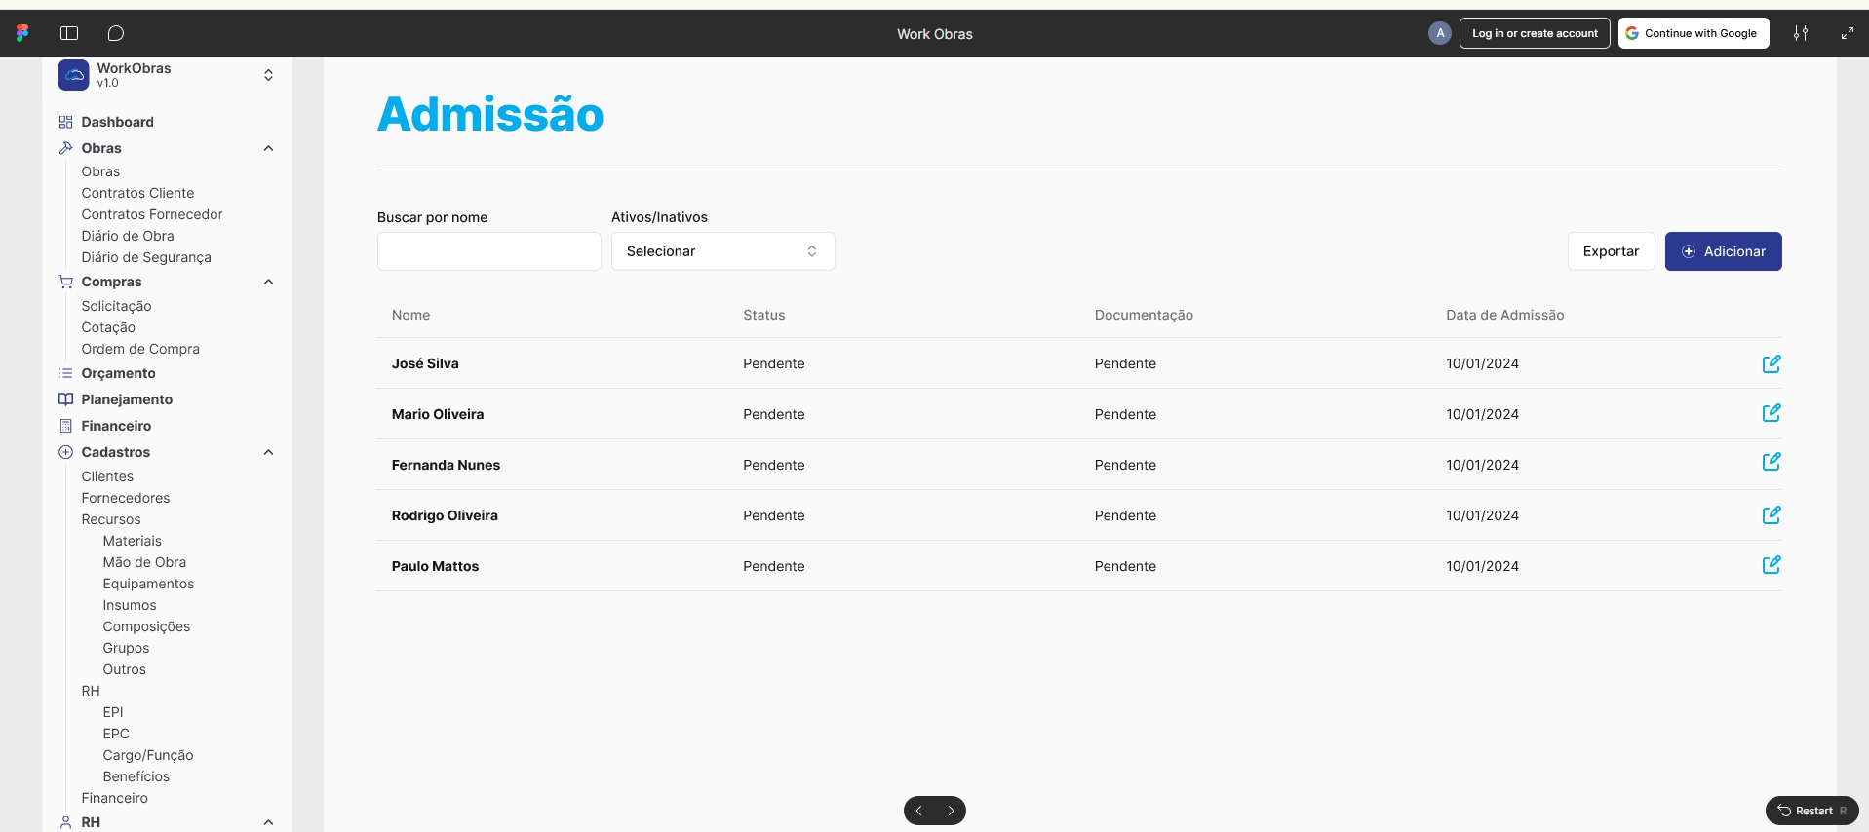Viewport: 1869px width, 832px height.
Task: Click the Buscar por nome field
Action: [488, 251]
